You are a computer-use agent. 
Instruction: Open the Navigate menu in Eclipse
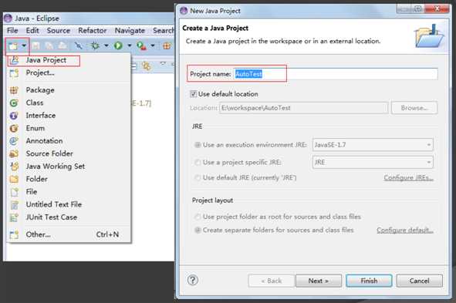pyautogui.click(x=130, y=31)
